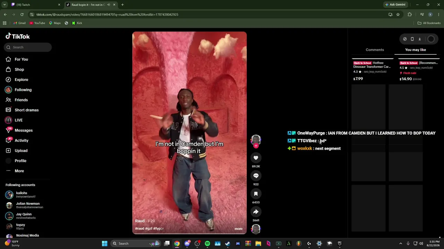
Task: Expand the tab search dropdown
Action: (5, 5)
